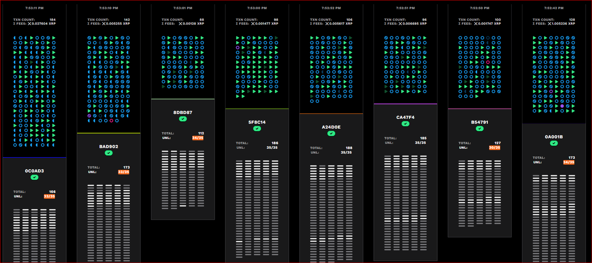Click the UNL 35/35 value under CA47F4

coord(421,143)
